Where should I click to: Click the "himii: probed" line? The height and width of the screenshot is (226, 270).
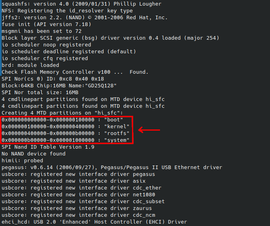point(22,161)
